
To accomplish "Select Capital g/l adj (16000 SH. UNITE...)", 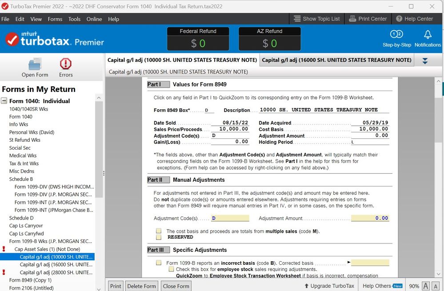I will (56, 264).
